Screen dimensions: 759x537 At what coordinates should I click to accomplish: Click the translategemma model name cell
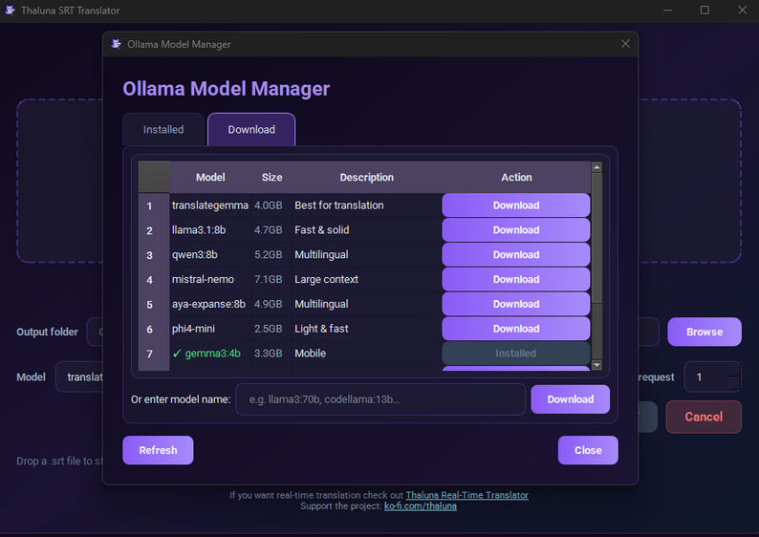pos(210,205)
